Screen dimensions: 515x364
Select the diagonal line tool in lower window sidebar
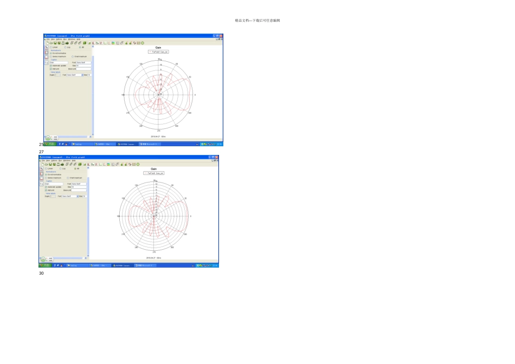click(x=41, y=168)
